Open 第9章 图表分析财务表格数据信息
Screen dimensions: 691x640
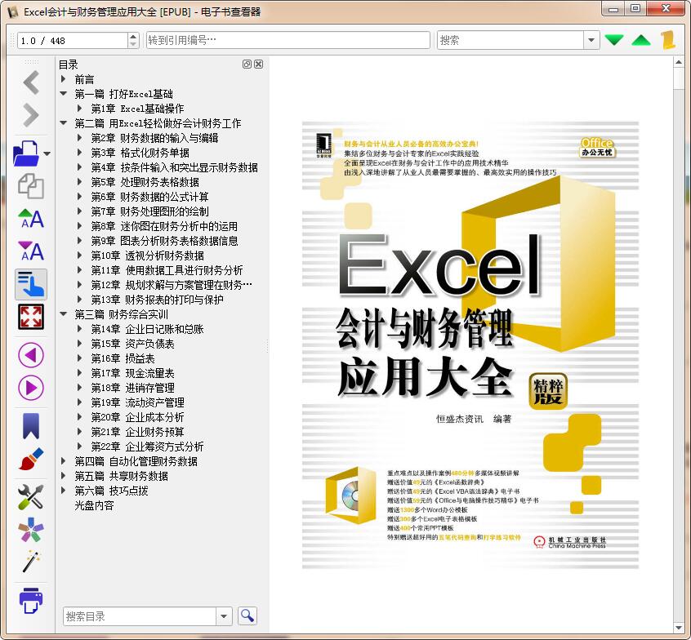coord(164,241)
